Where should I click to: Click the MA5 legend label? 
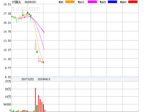[61, 2]
